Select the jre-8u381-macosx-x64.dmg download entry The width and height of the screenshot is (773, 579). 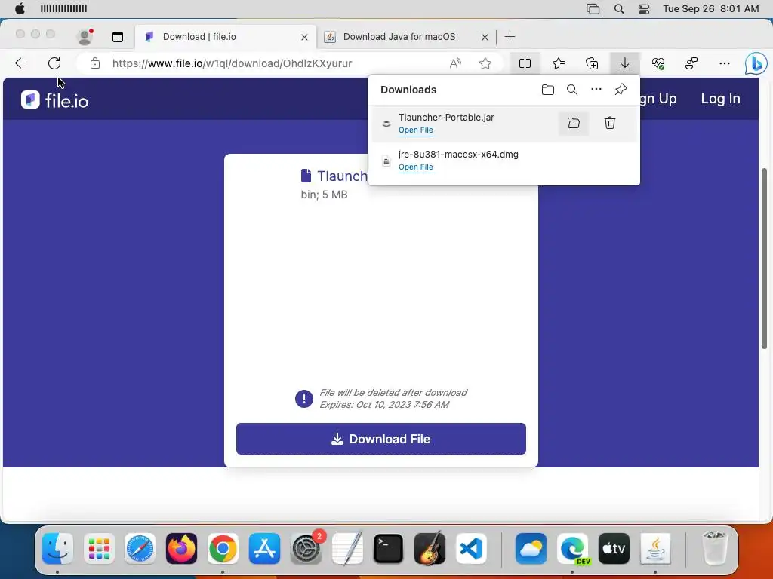pyautogui.click(x=504, y=161)
